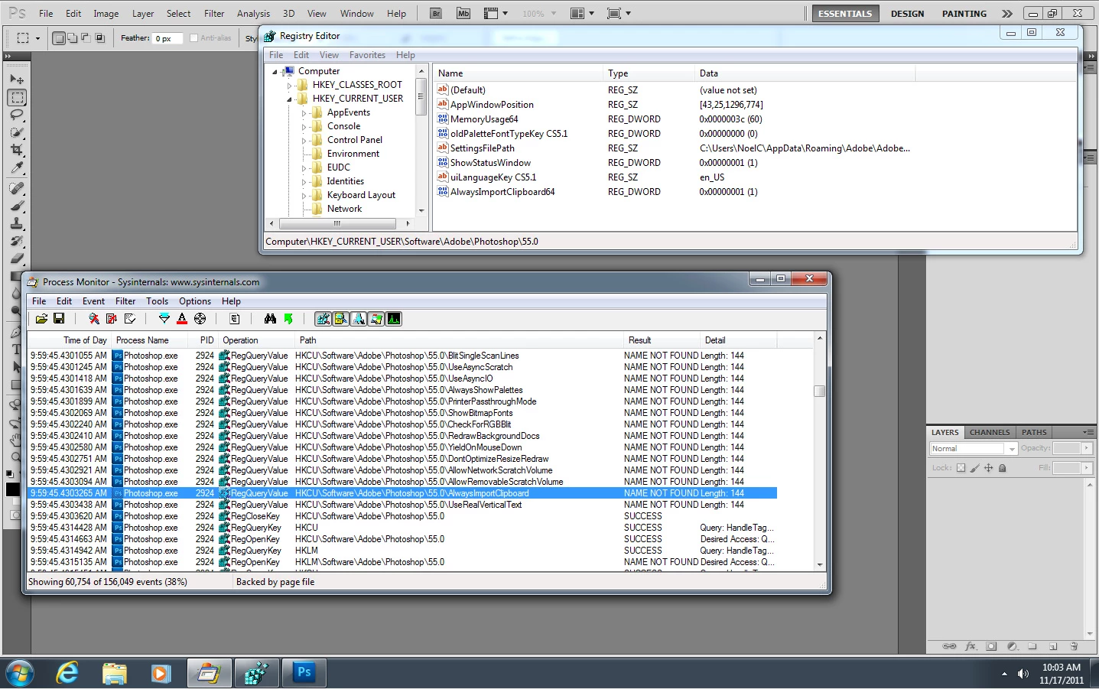Image resolution: width=1099 pixels, height=689 pixels.
Task: Click the create new layer icon
Action: point(1053,646)
